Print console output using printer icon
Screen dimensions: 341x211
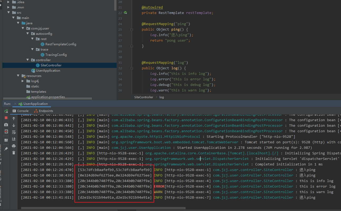coord(14,146)
